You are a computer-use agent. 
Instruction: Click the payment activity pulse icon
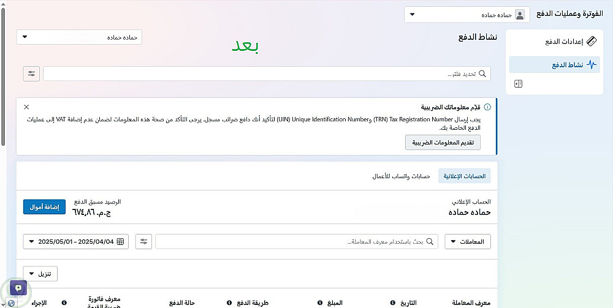[x=592, y=65]
